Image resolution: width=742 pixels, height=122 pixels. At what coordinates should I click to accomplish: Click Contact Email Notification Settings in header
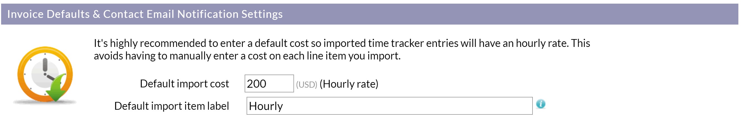pos(193,14)
